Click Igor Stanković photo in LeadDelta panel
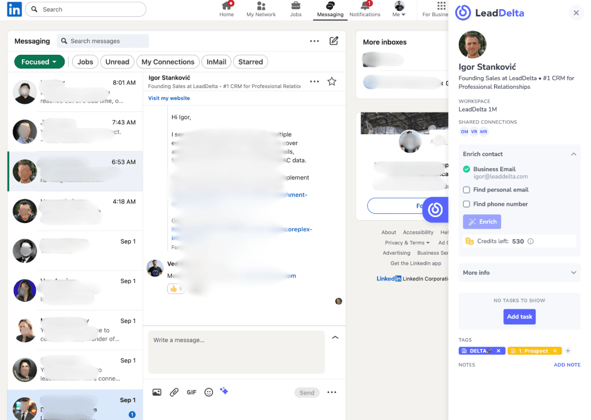 tap(472, 44)
